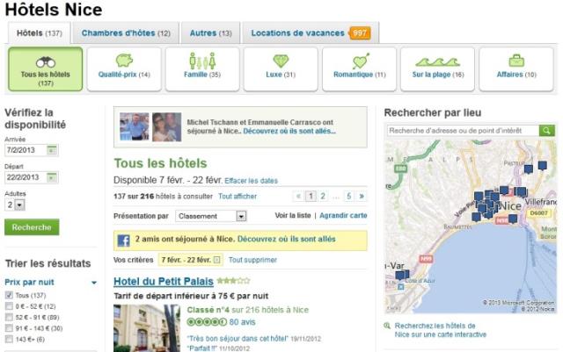The image size is (563, 352).
Task: Click the interactive map magnifier icon
Action: point(387,326)
